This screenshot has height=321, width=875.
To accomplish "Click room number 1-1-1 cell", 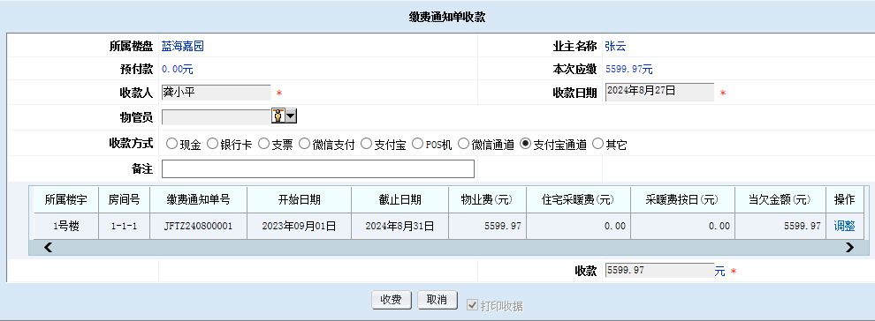I will (x=124, y=227).
